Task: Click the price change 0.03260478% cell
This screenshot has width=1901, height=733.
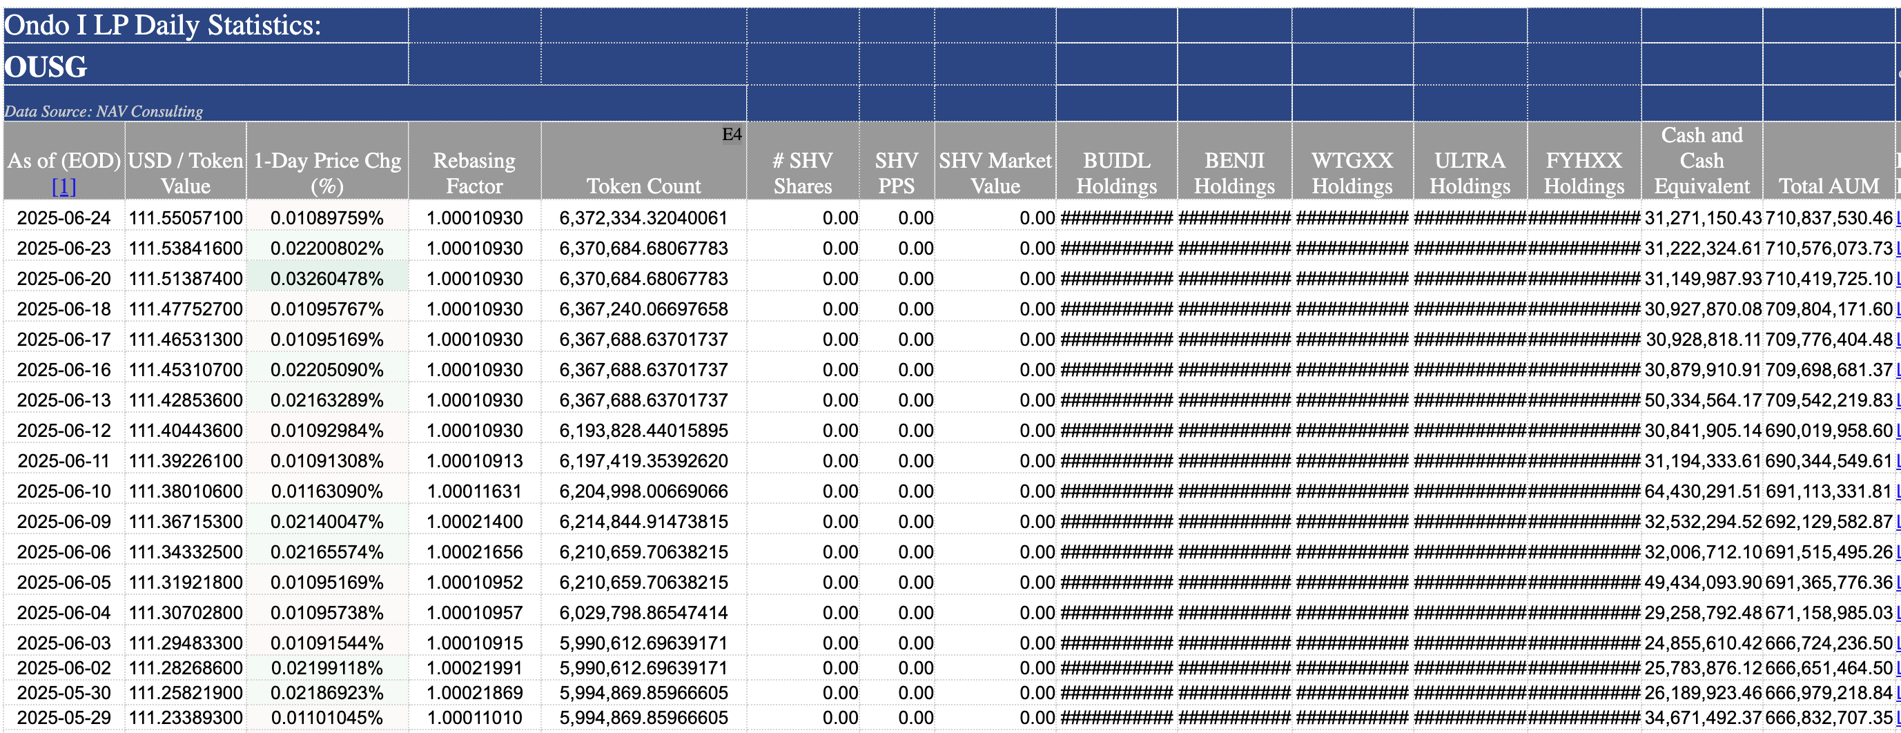Action: [327, 278]
